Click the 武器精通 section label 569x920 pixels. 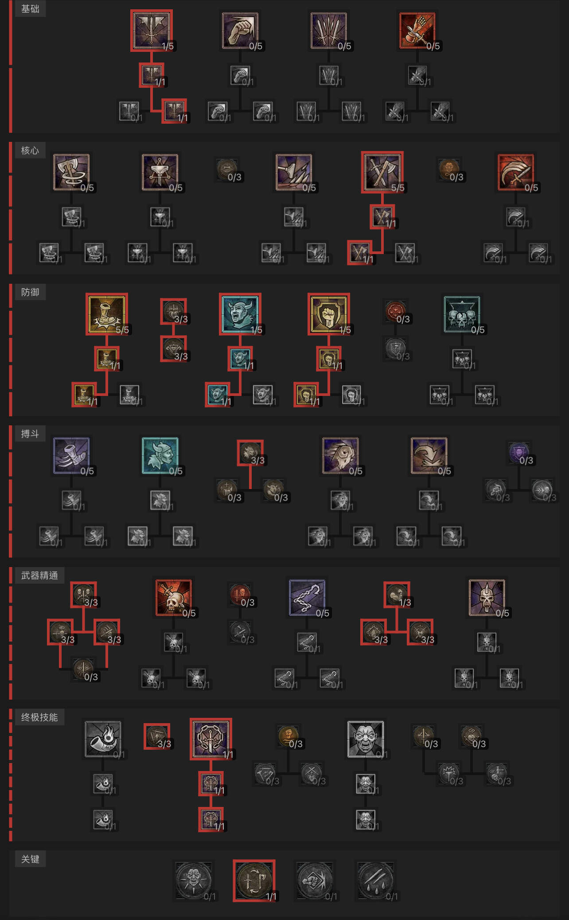(39, 575)
